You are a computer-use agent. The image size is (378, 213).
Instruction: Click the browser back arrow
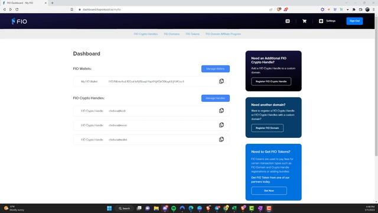click(x=4, y=9)
